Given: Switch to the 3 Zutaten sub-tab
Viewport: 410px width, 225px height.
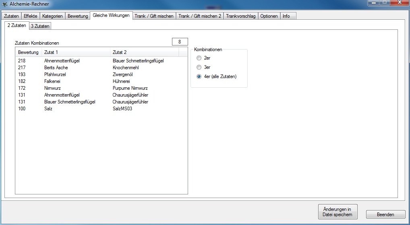Looking at the screenshot, I should coord(40,26).
